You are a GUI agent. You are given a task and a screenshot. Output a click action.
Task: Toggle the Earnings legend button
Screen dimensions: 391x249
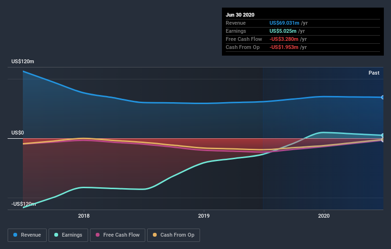[x=68, y=235]
